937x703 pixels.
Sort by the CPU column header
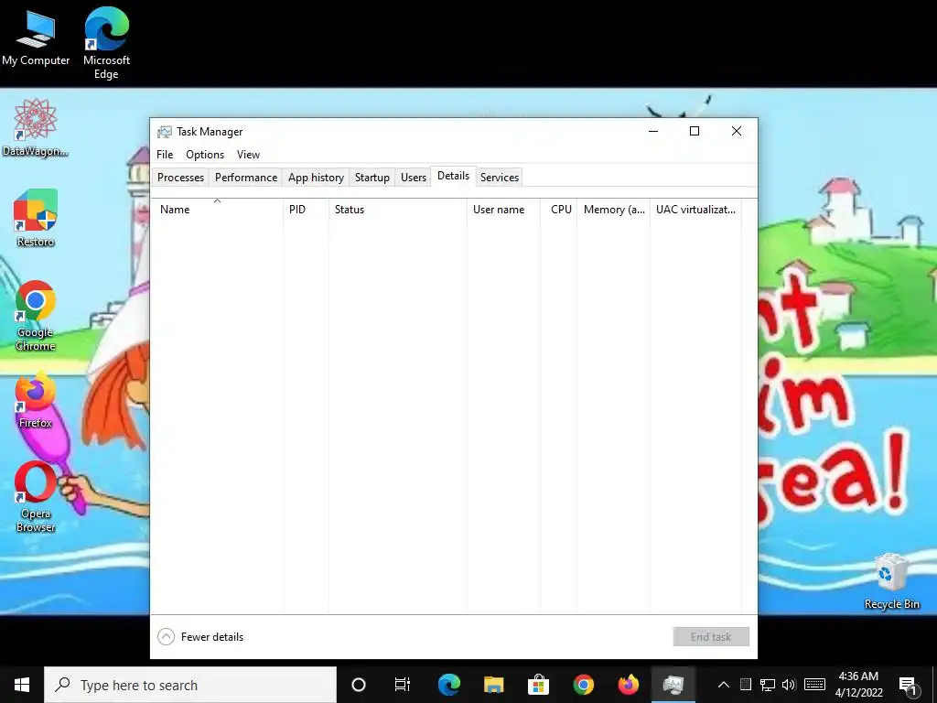[x=559, y=210]
